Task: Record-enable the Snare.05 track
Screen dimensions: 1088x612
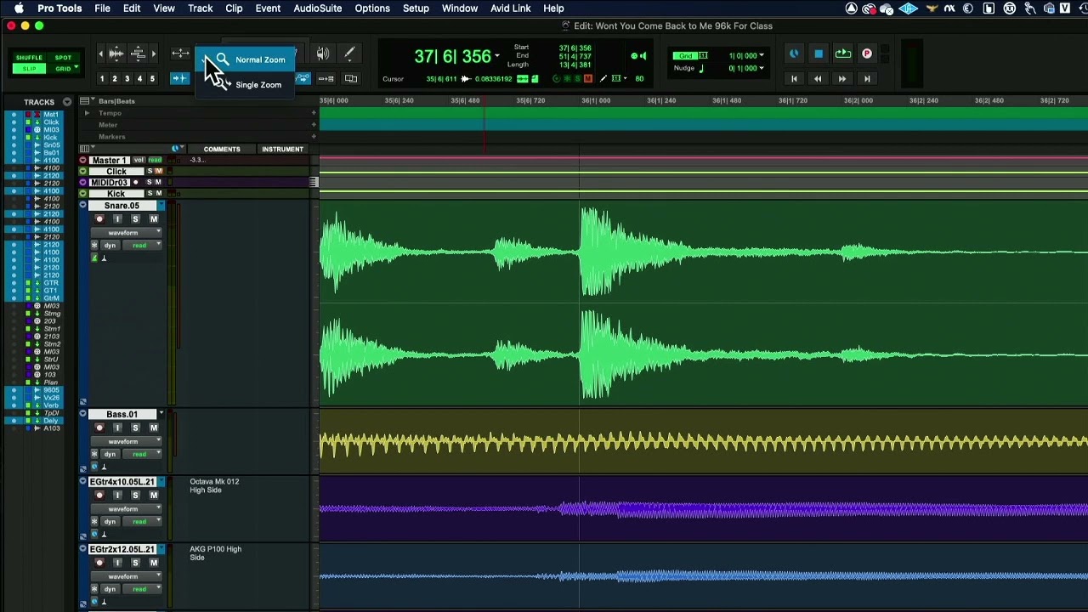Action: (x=99, y=219)
